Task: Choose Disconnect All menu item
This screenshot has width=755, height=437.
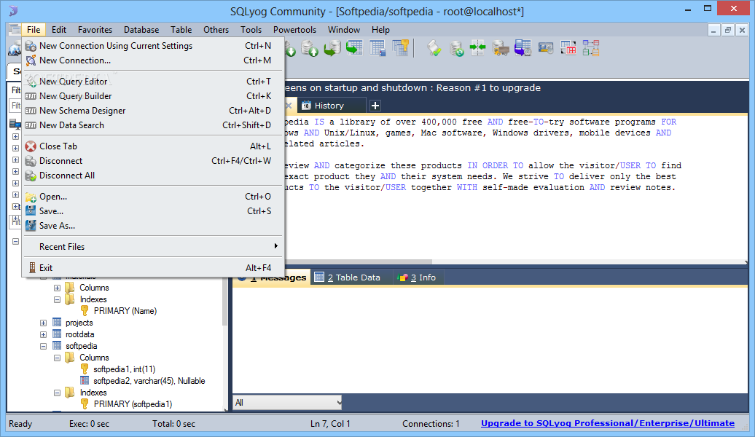Action: [153, 176]
